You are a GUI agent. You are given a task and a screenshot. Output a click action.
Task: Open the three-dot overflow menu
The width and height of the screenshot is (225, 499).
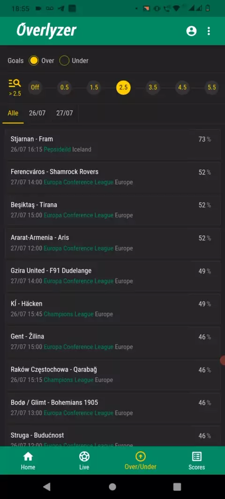(209, 31)
